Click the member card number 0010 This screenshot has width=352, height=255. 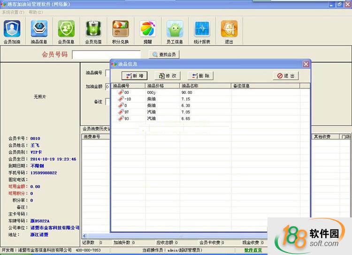[35, 139]
